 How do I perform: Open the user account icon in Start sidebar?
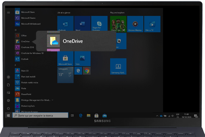point(8,77)
